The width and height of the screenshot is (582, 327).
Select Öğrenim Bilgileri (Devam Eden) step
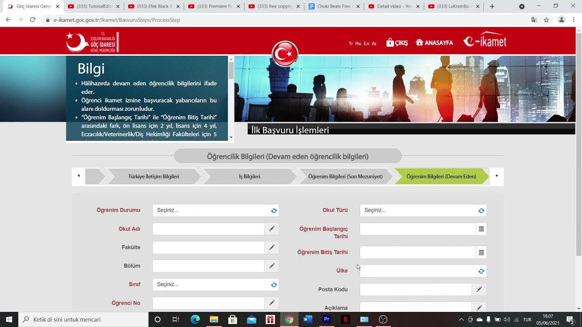point(441,176)
